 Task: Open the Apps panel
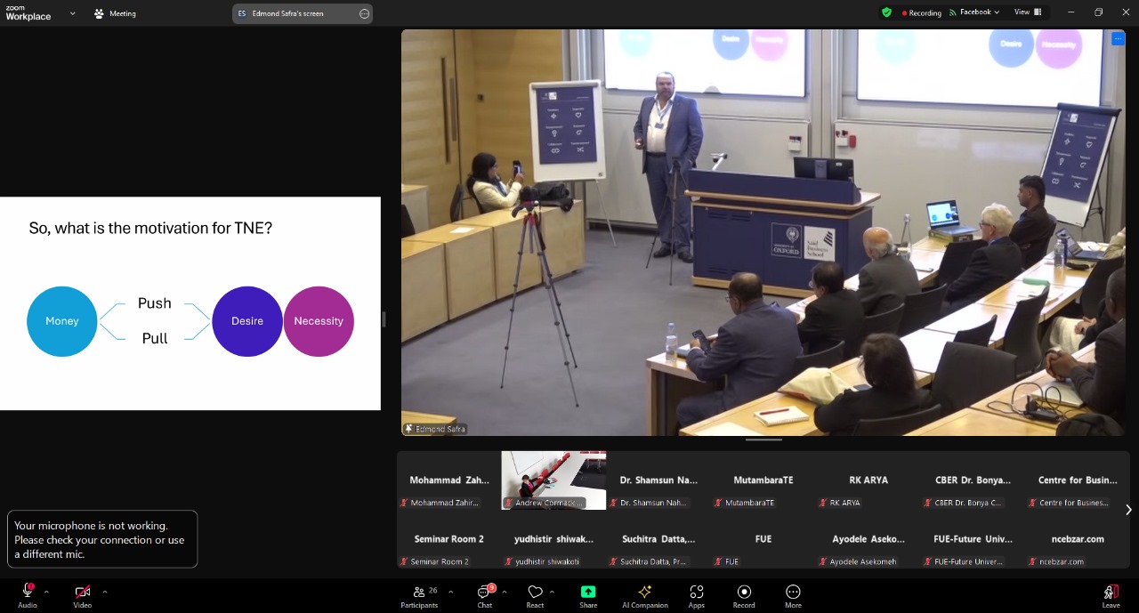point(697,593)
